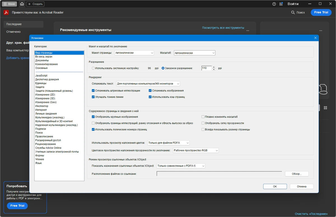Open the help question mark icon
The width and height of the screenshot is (336, 217).
tap(274, 4)
